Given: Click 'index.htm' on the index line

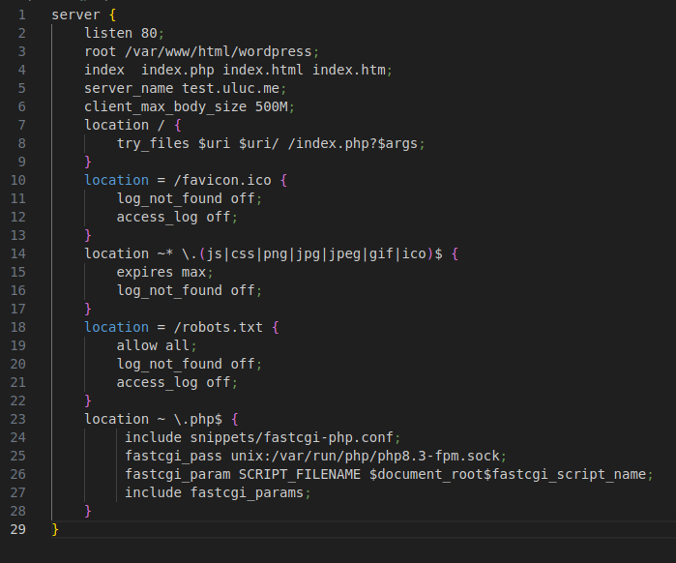Looking at the screenshot, I should [x=349, y=71].
